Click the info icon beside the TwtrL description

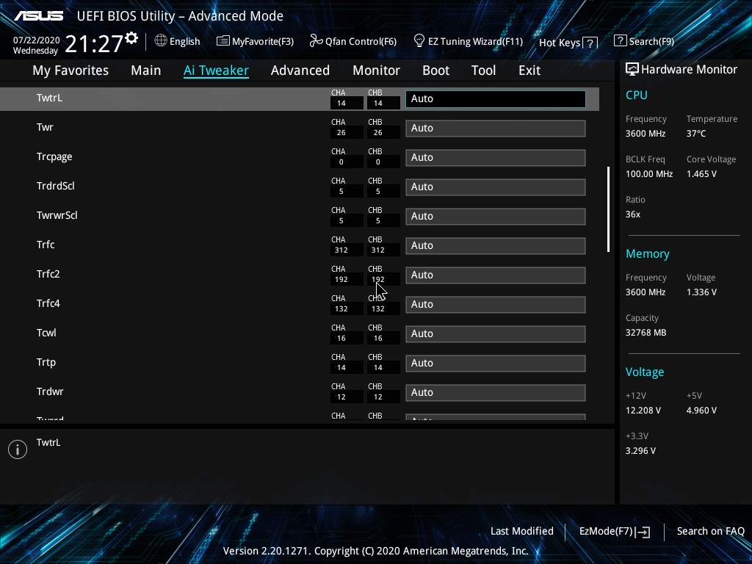pyautogui.click(x=18, y=449)
